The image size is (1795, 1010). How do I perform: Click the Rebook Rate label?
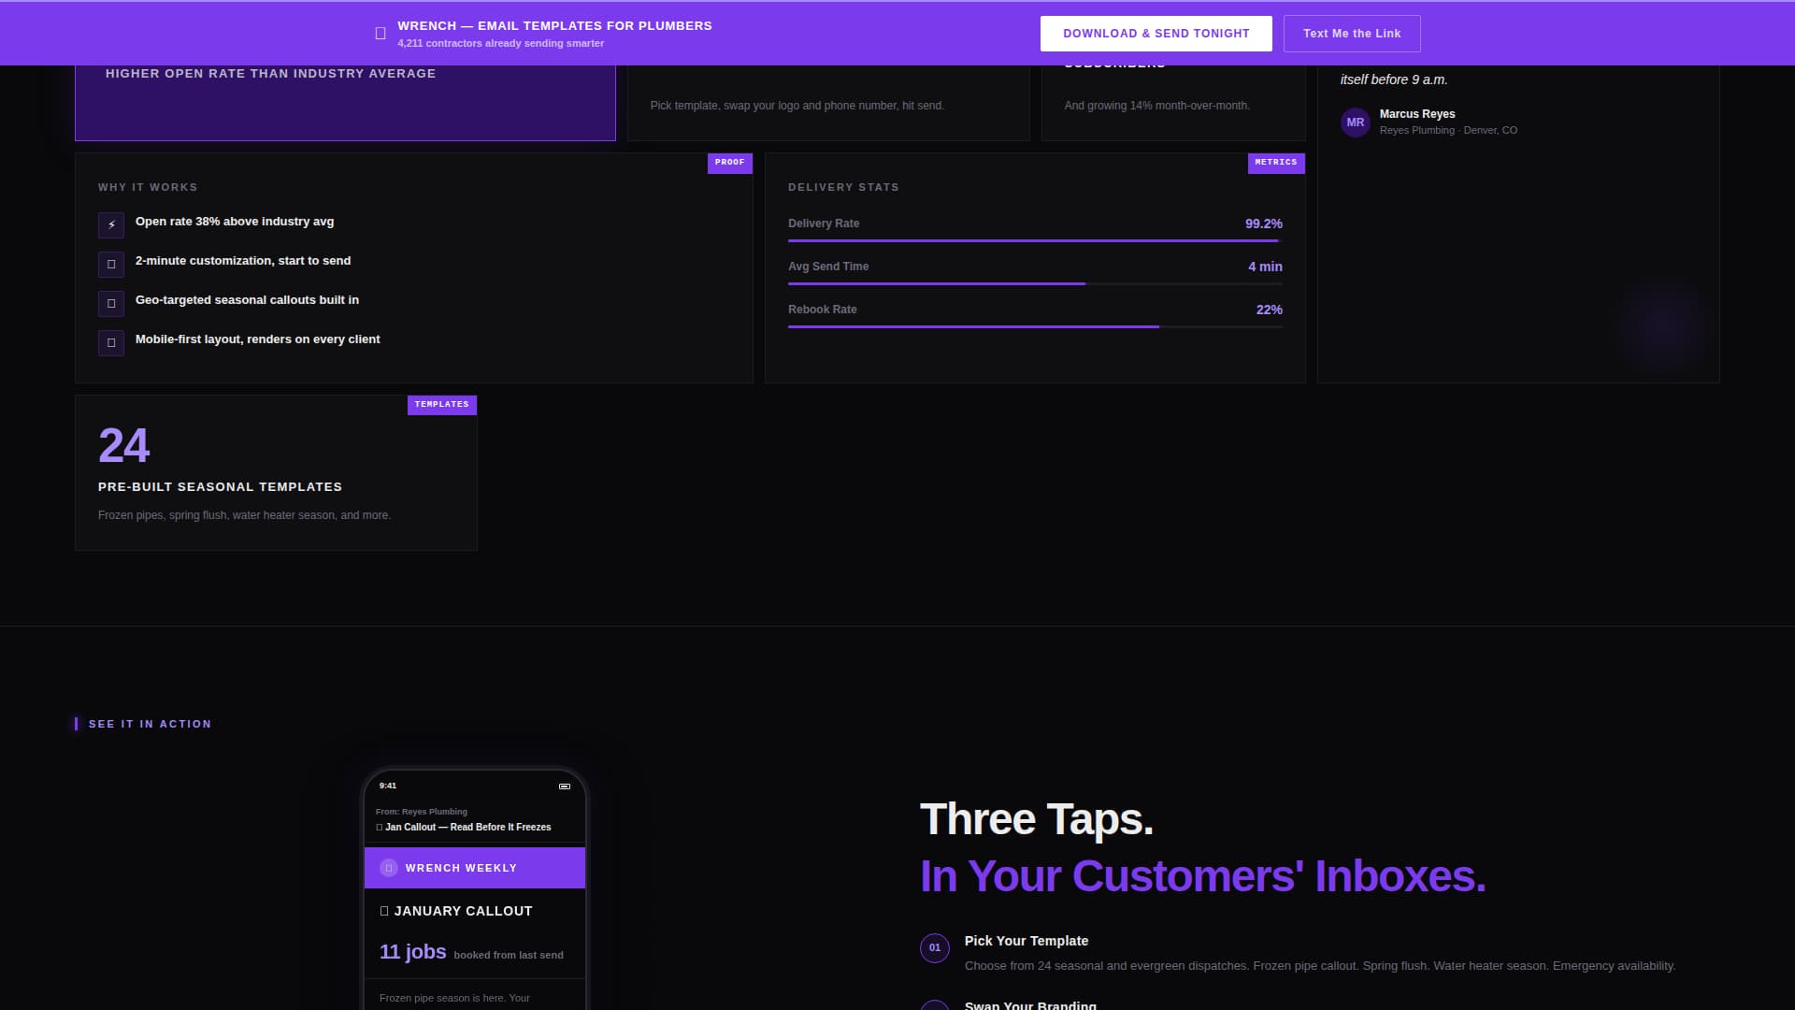click(823, 310)
